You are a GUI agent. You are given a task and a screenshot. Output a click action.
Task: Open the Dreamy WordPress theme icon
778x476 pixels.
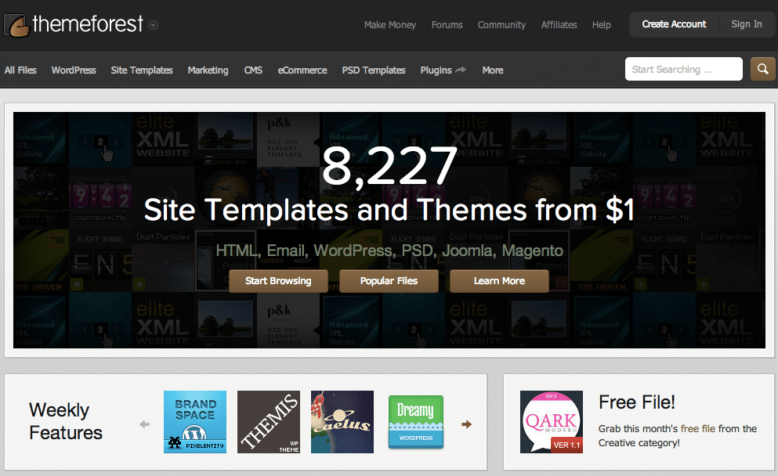click(x=416, y=422)
